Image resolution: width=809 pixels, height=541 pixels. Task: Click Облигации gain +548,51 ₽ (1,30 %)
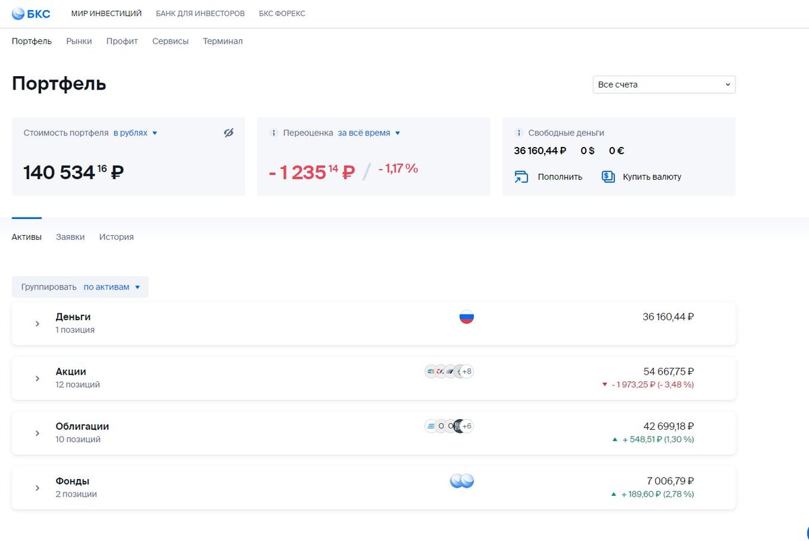click(653, 439)
